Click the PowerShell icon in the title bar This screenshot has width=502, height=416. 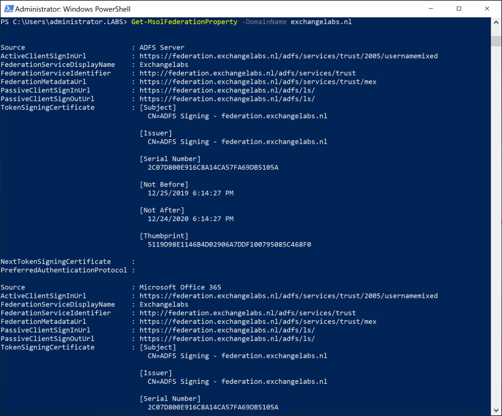click(7, 9)
